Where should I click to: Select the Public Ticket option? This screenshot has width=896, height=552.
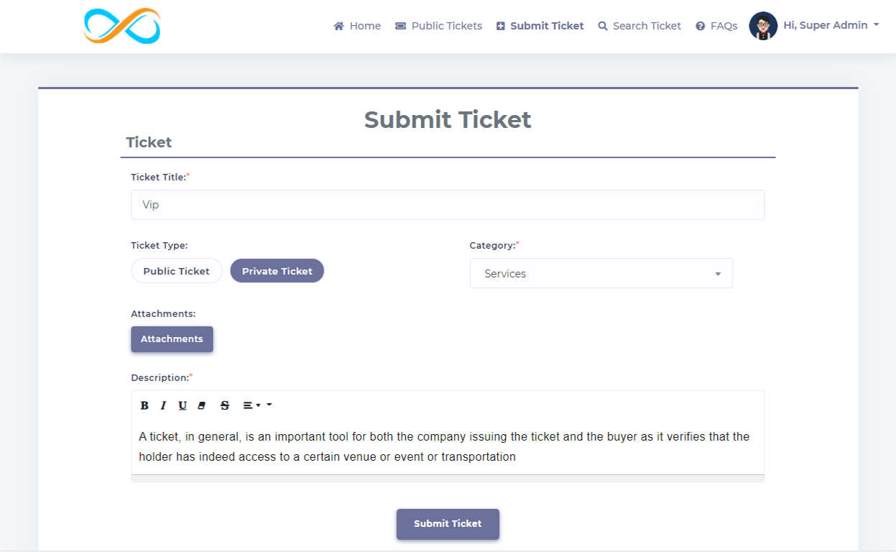(176, 270)
